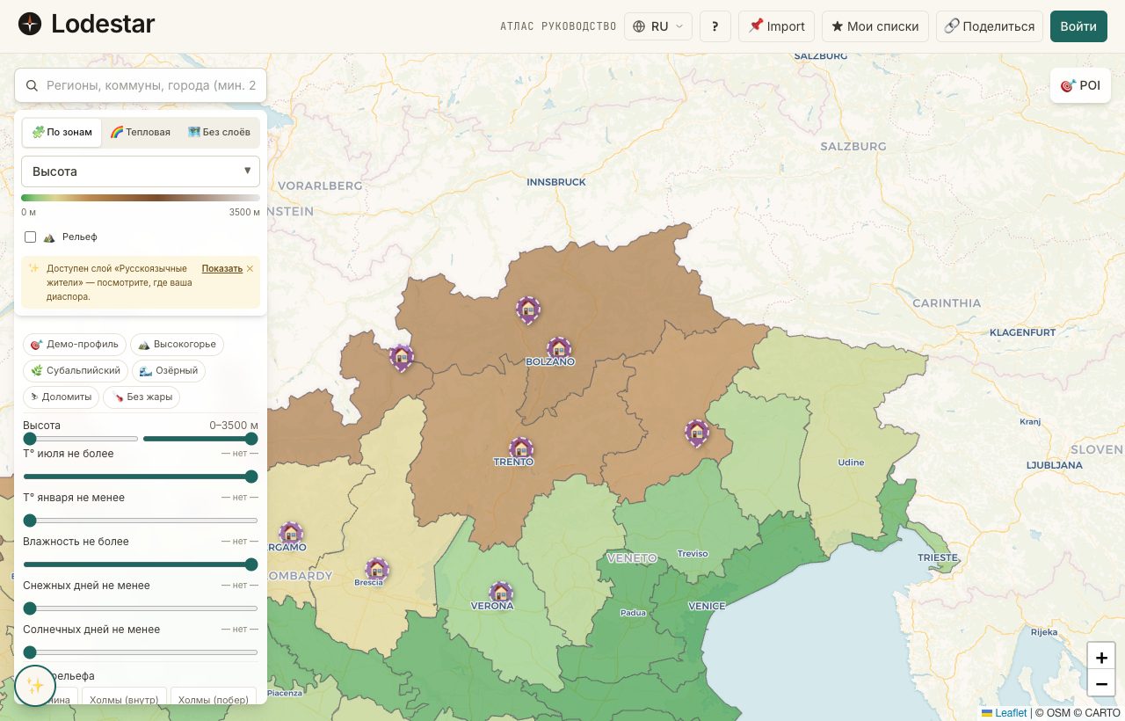Apply the Озёрный preset chip
1125x721 pixels.
tap(169, 371)
